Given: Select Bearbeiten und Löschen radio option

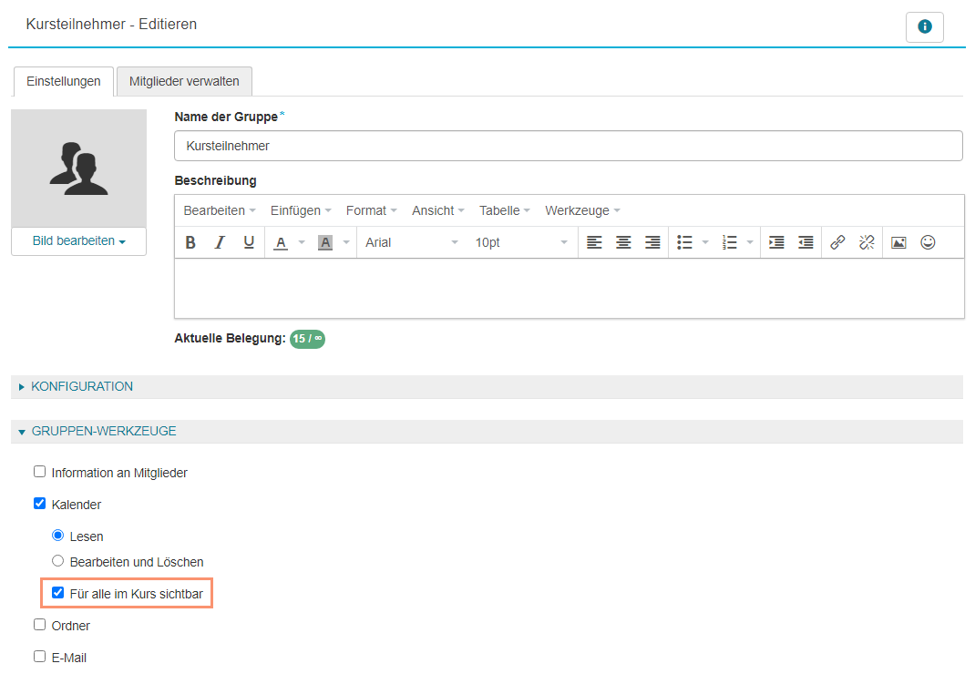Looking at the screenshot, I should pos(57,561).
